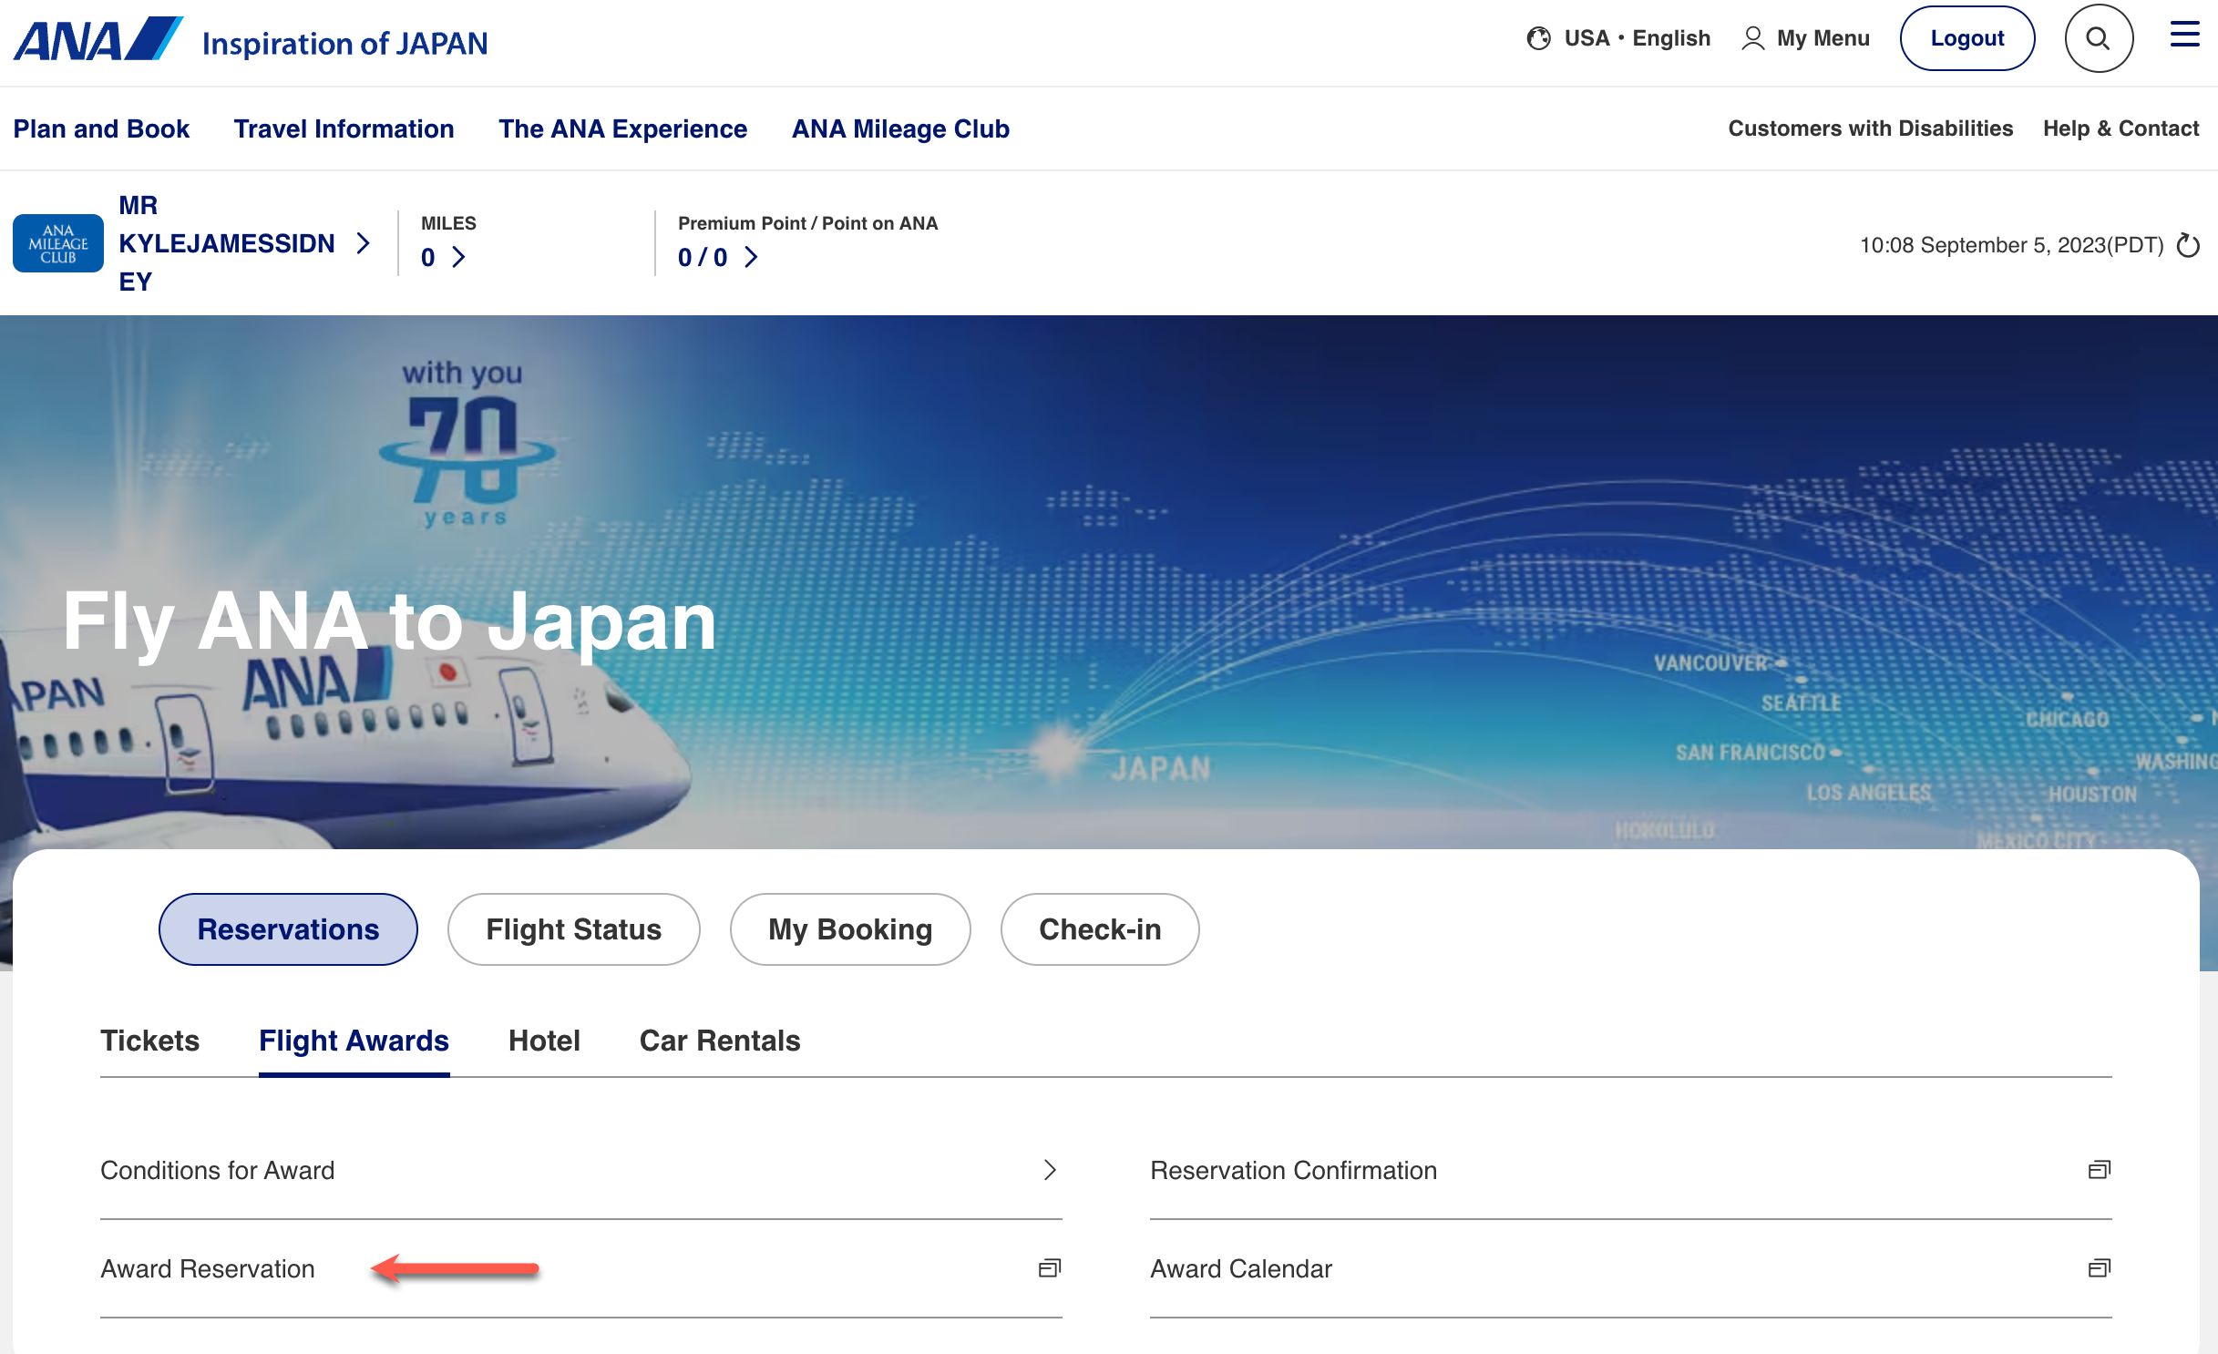Toggle the My Booking section

851,929
